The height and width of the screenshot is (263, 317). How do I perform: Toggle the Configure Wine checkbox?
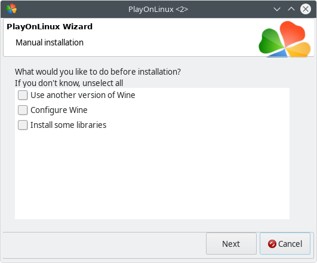point(23,110)
